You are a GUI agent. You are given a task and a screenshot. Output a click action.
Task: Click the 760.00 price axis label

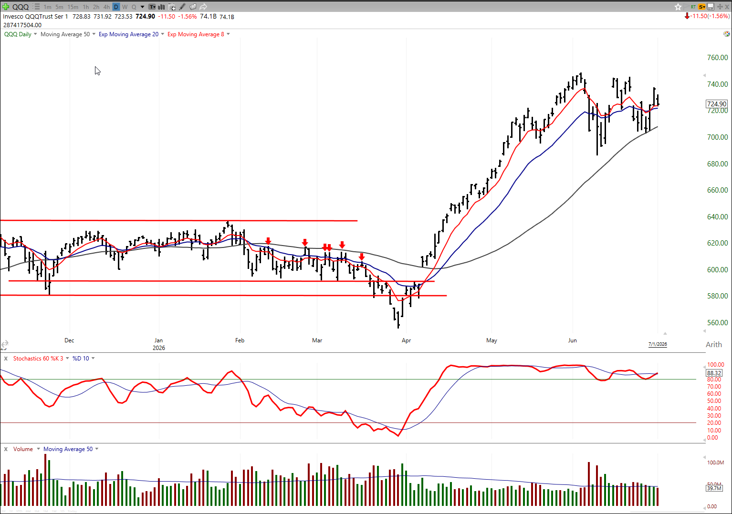point(717,58)
